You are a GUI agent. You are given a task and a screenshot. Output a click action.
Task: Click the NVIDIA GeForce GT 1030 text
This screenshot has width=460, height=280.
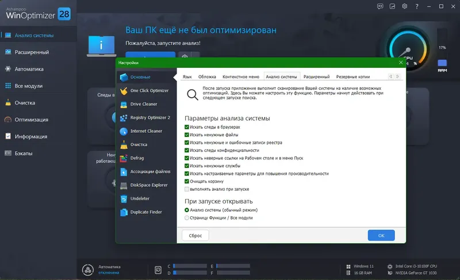(416, 273)
